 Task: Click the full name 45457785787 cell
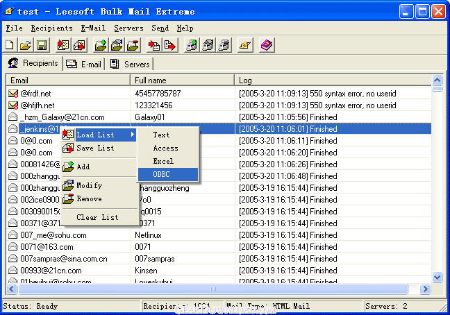click(182, 94)
